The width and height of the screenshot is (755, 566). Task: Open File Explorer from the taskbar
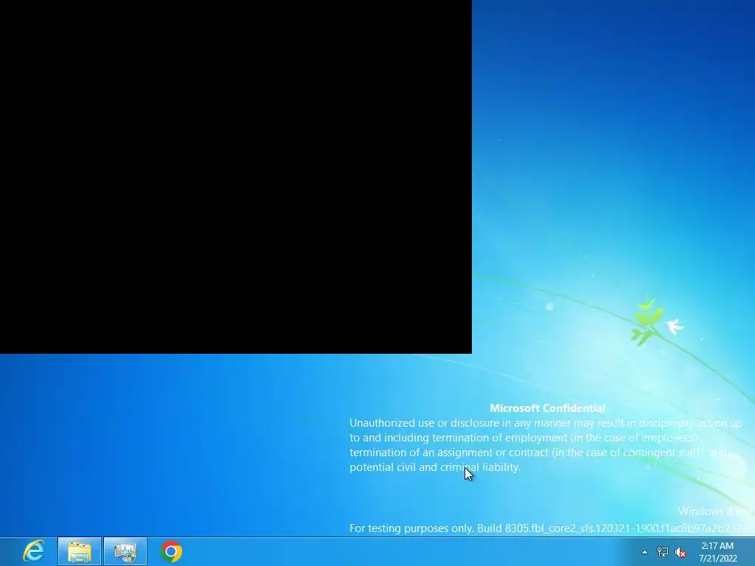pos(80,551)
